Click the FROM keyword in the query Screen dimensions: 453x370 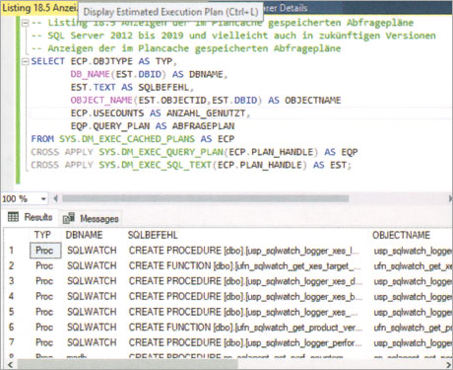(x=42, y=139)
